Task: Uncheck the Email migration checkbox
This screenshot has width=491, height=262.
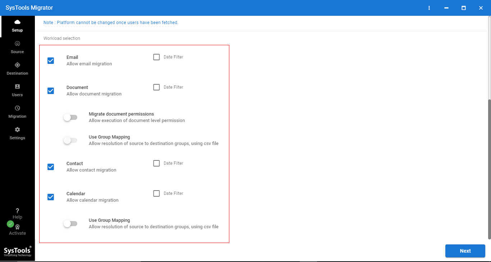Action: [51, 61]
